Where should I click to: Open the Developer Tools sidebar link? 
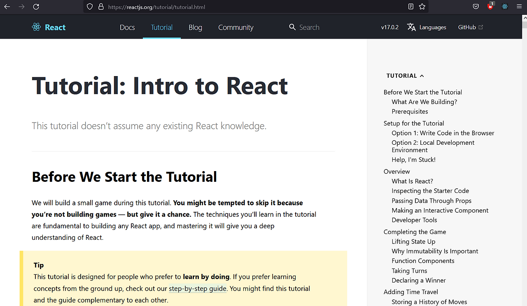pyautogui.click(x=415, y=220)
